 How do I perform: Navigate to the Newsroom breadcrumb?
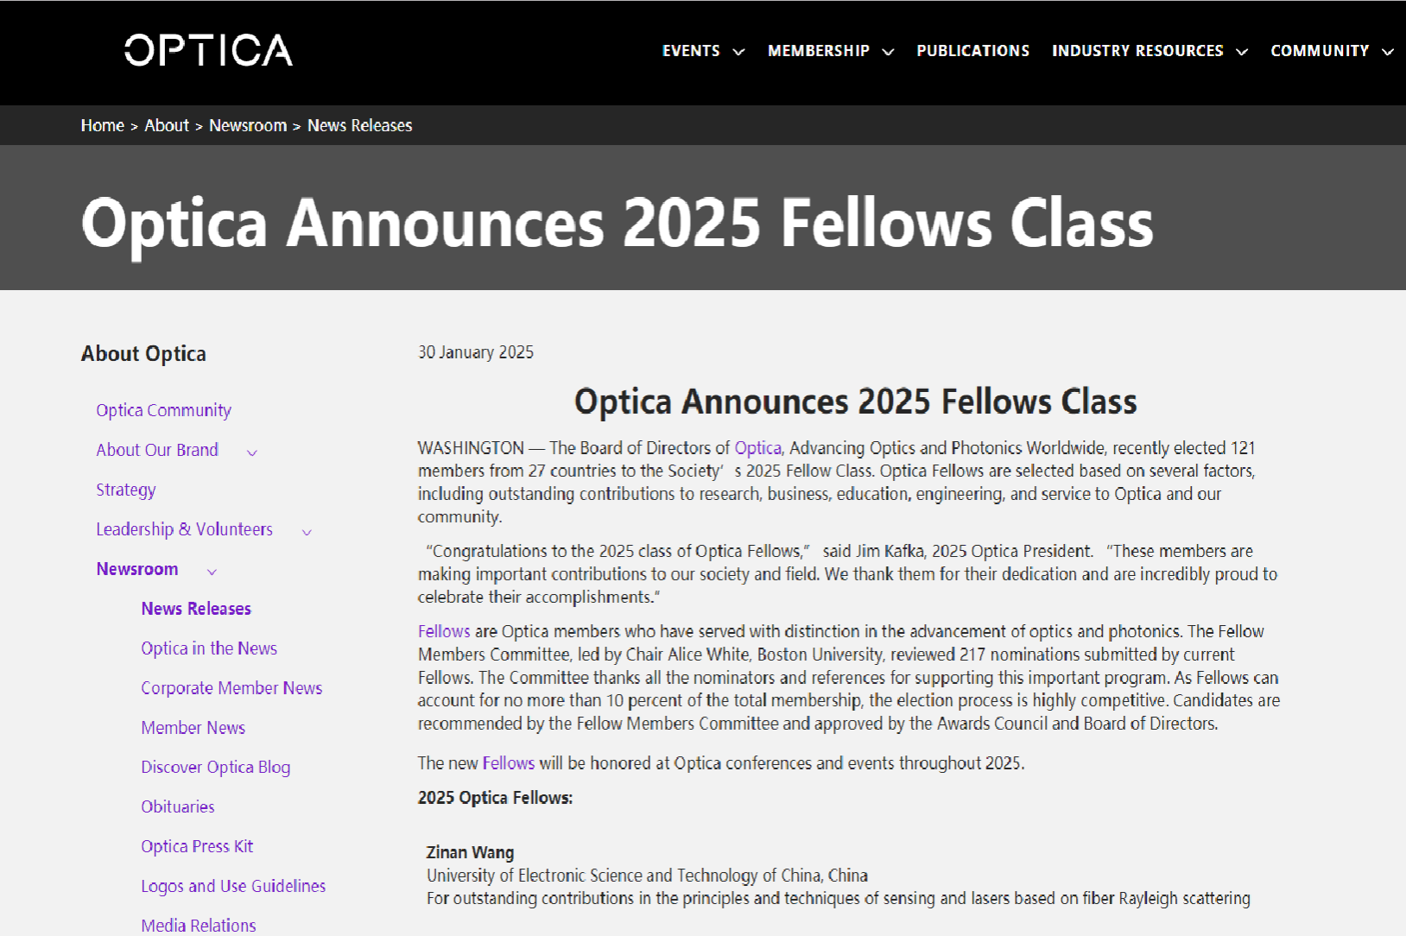248,126
